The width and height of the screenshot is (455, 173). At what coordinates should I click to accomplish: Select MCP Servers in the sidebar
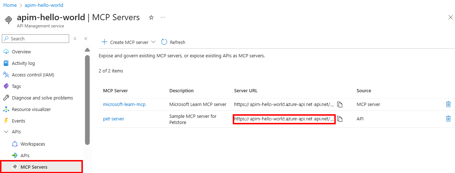tap(41, 167)
